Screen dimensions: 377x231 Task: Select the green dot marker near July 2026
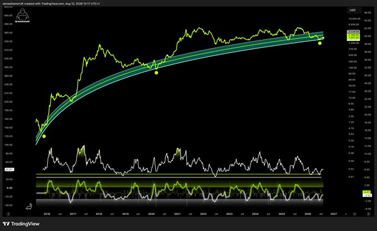coord(319,43)
